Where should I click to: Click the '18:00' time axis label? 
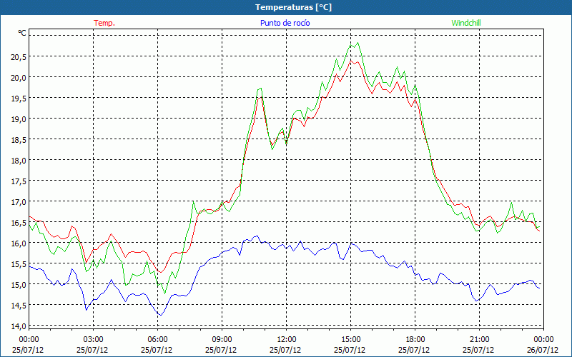coord(415,340)
